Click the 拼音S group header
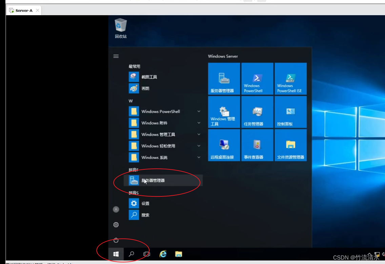 click(x=134, y=193)
